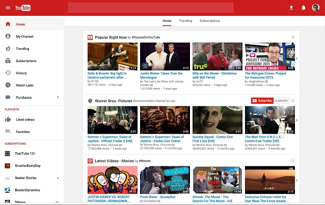
Task: Click the Popular Right Now section icon
Action: 90,38
